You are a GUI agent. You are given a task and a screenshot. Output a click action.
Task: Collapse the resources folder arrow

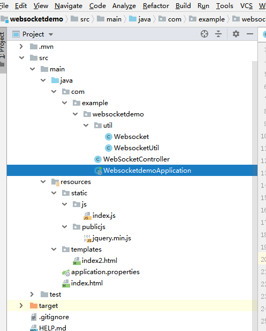point(43,182)
